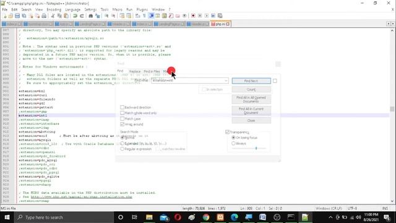Screen dimensions: 396x223
Task: Uncheck the Wrap around checkbox
Action: click(123, 124)
